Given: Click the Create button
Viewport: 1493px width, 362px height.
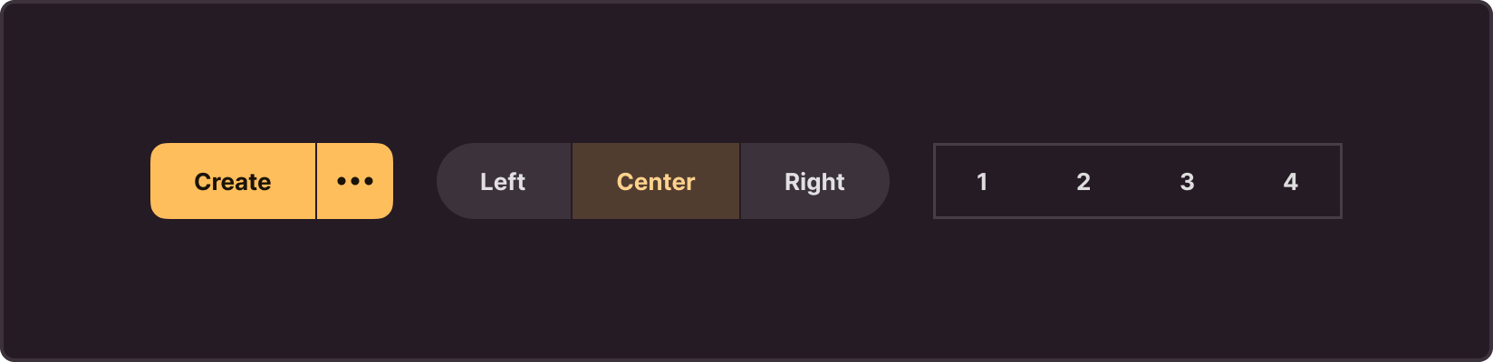Looking at the screenshot, I should [x=233, y=181].
